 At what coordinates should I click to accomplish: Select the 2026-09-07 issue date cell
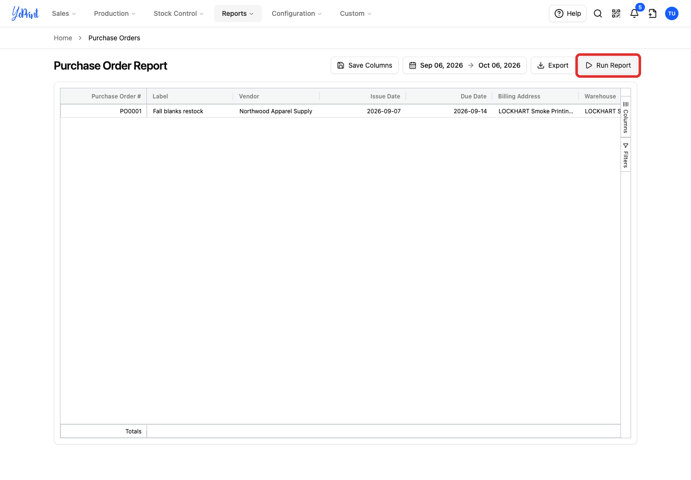point(363,111)
